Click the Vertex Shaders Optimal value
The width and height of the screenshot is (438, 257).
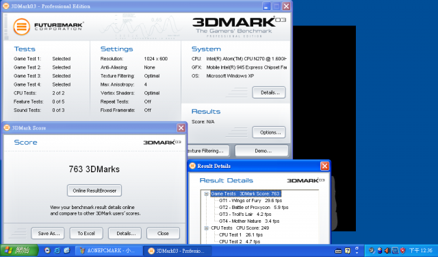coord(152,93)
